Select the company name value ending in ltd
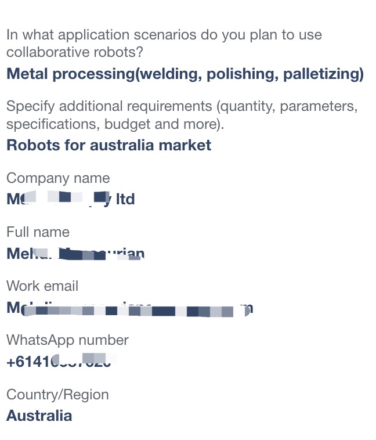This screenshot has height=440, width=376. click(x=70, y=199)
